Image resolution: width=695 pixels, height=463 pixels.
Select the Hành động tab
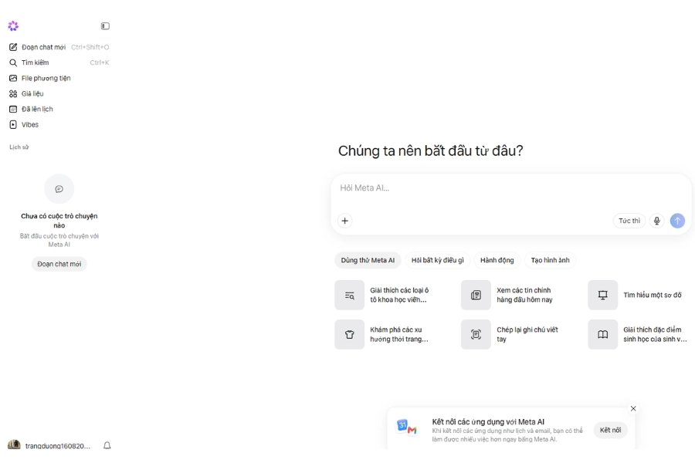pos(497,260)
